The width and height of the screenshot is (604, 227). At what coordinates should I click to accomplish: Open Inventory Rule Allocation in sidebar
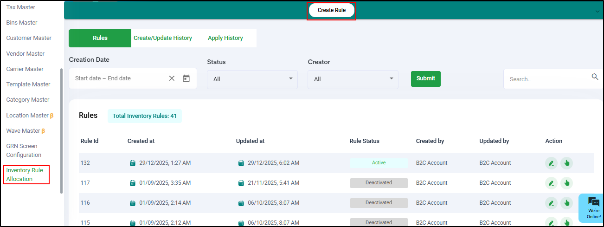tap(25, 175)
